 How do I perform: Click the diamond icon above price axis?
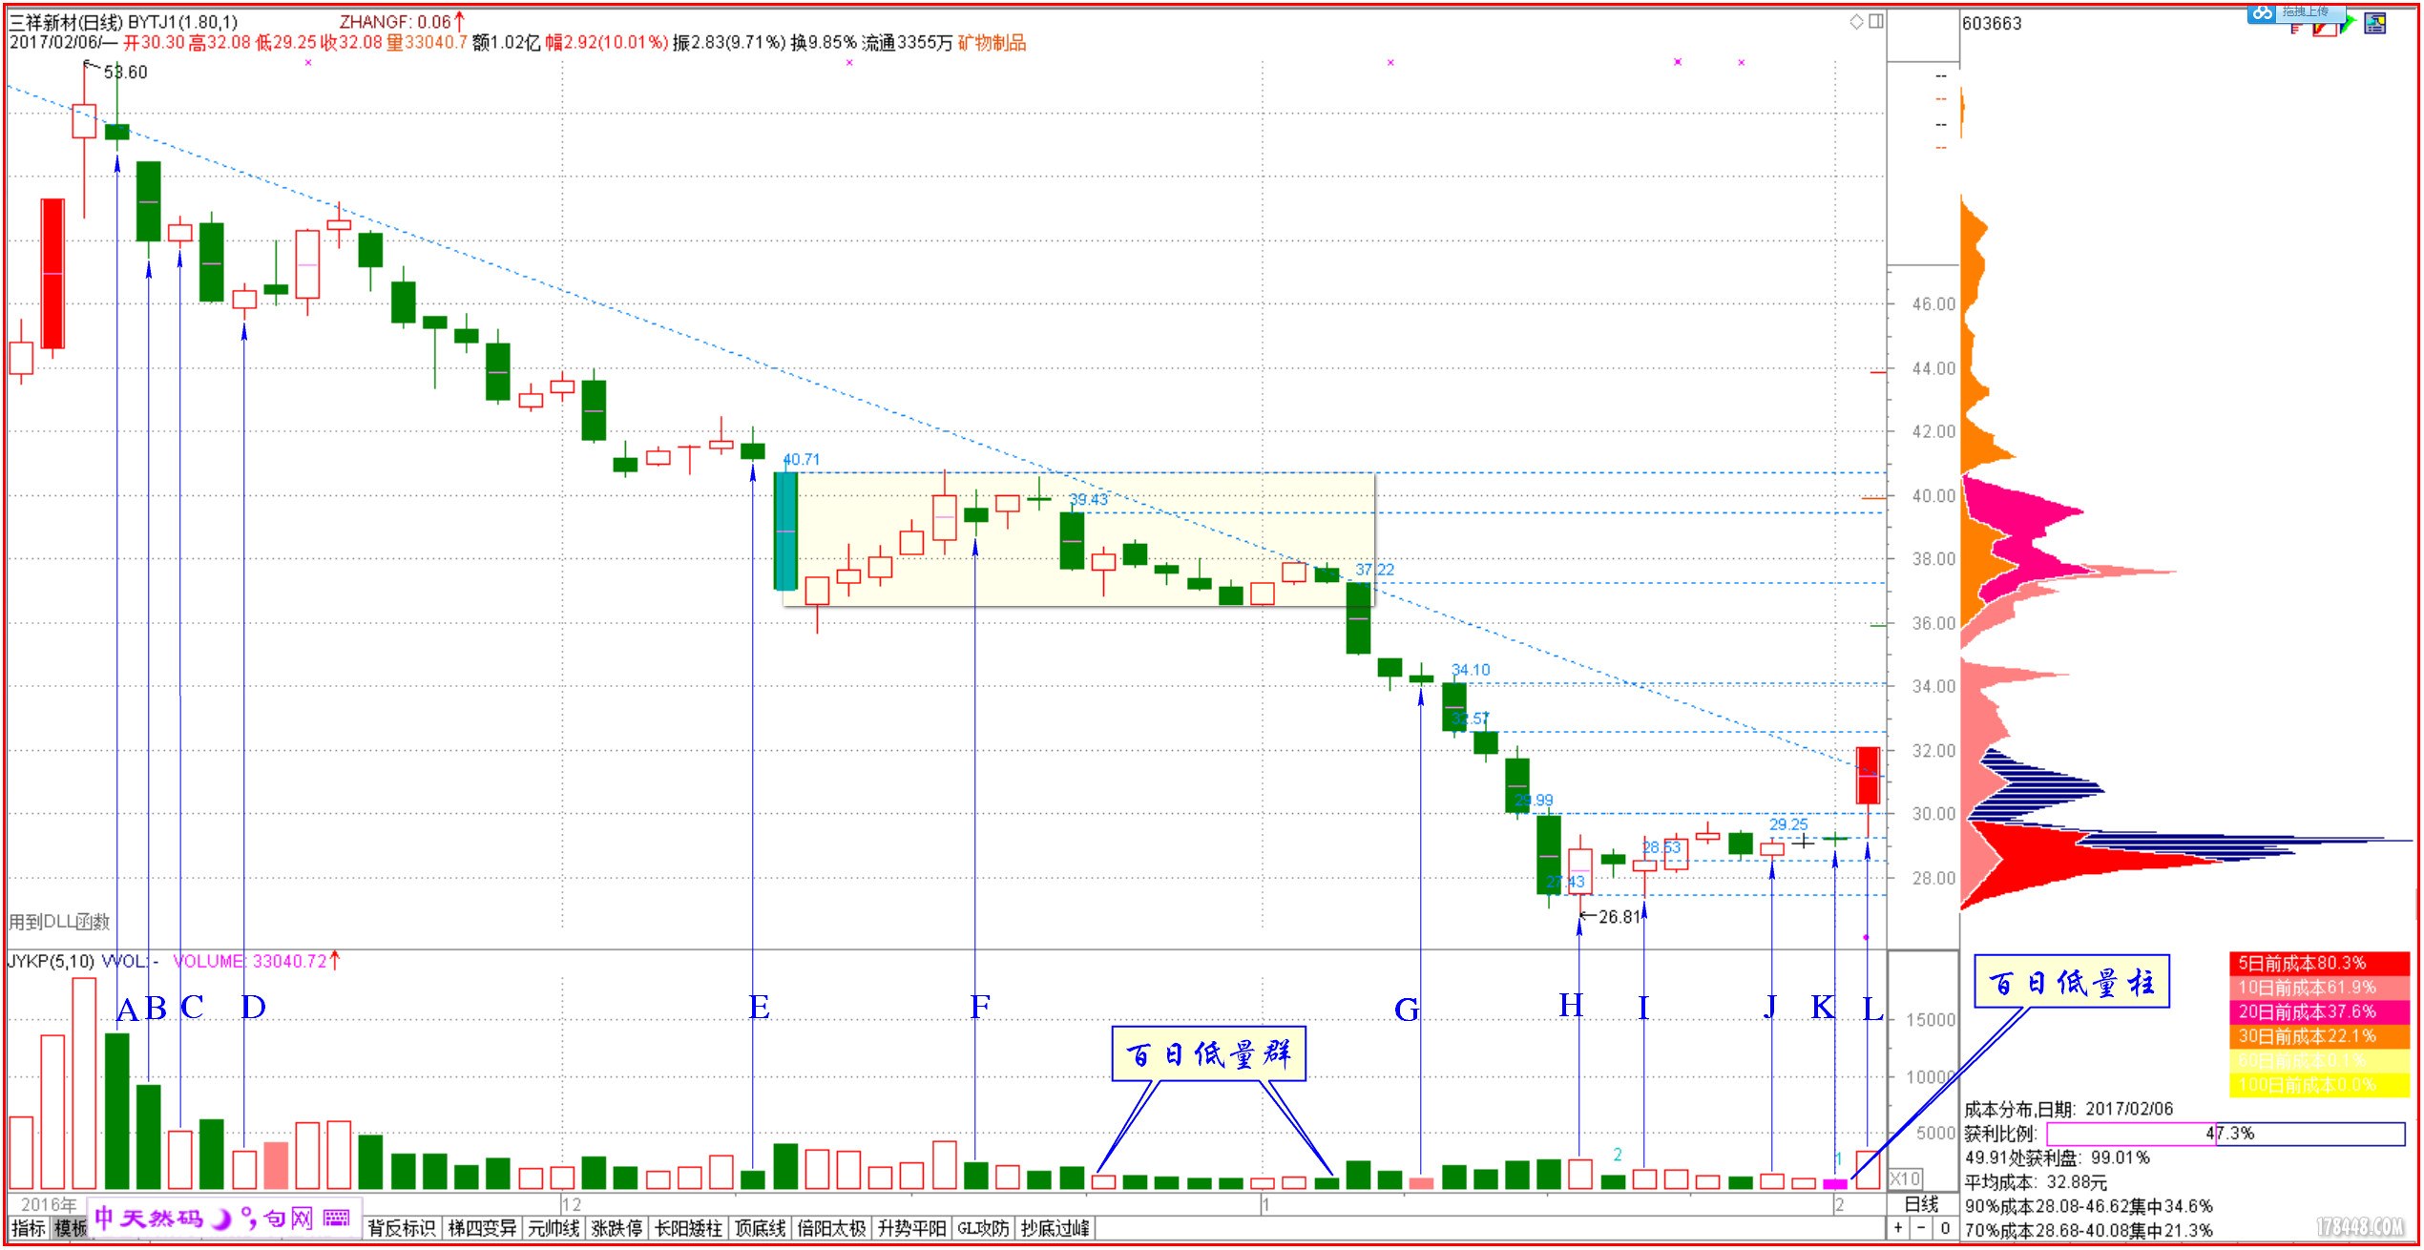point(1856,21)
